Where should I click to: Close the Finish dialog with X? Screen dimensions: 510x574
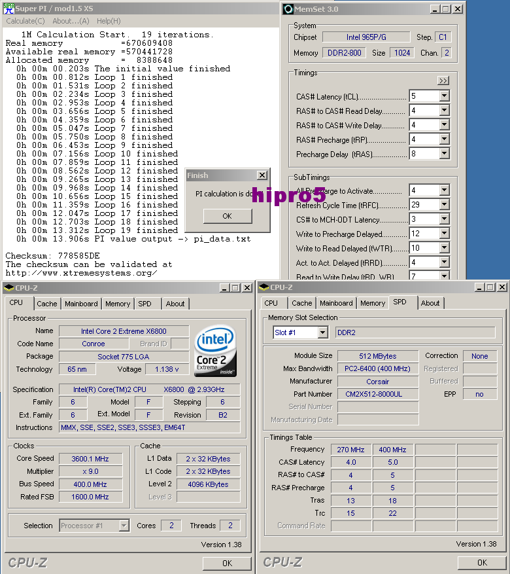(x=262, y=175)
